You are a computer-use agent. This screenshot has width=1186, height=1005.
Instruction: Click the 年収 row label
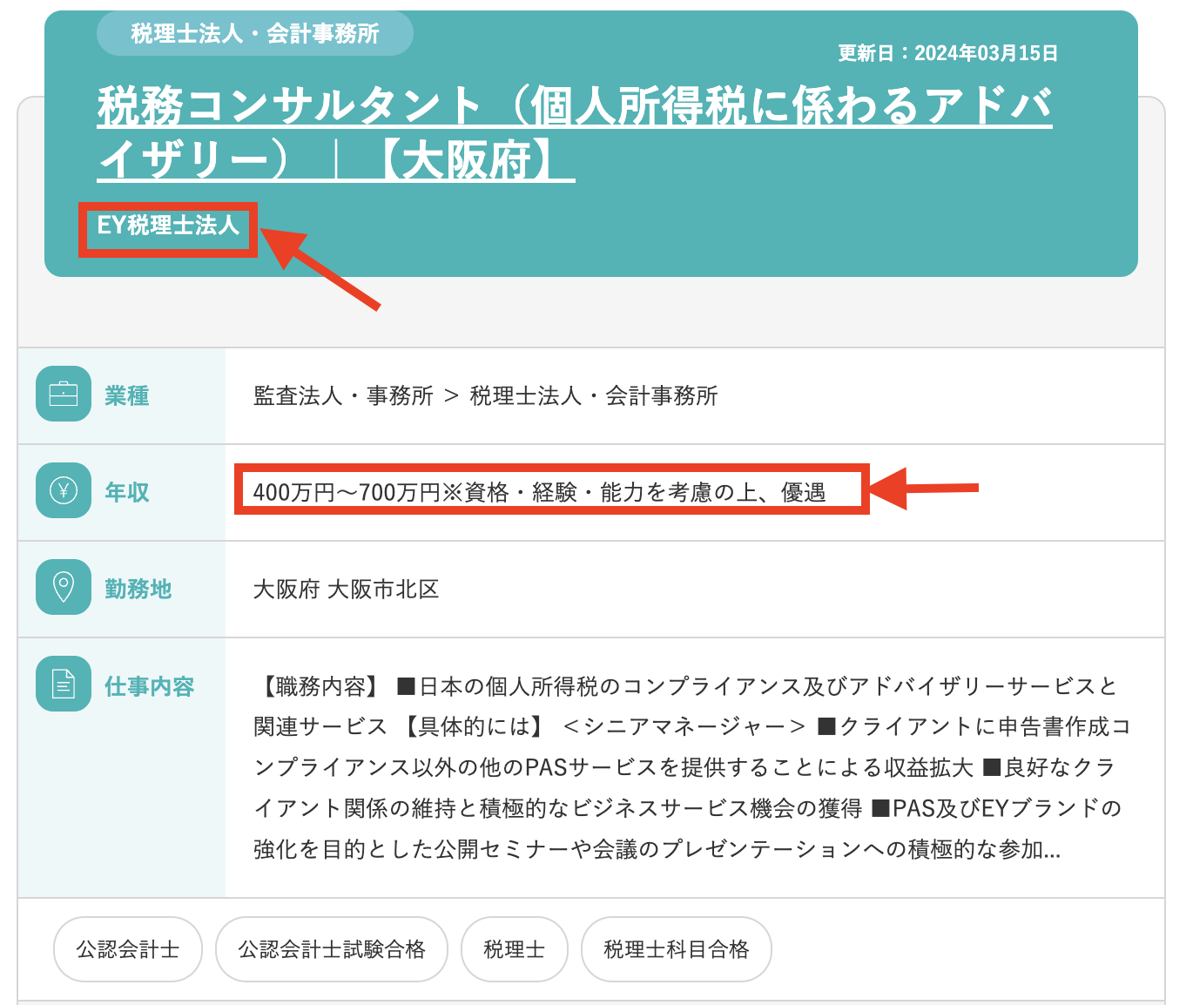click(x=127, y=493)
